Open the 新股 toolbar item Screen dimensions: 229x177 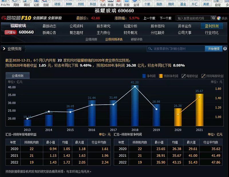click(127, 3)
